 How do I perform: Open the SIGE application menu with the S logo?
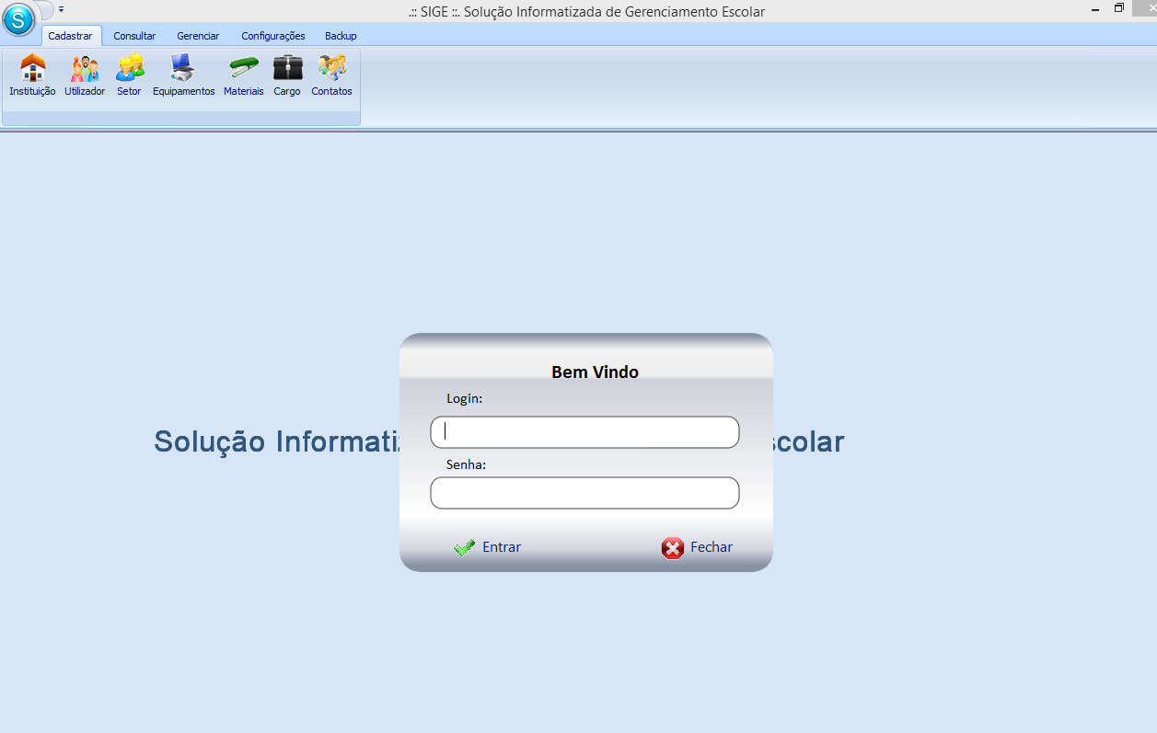click(x=18, y=19)
